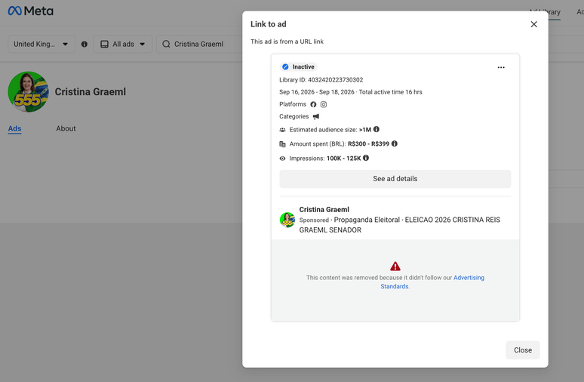Switch to the About tab

pyautogui.click(x=66, y=128)
